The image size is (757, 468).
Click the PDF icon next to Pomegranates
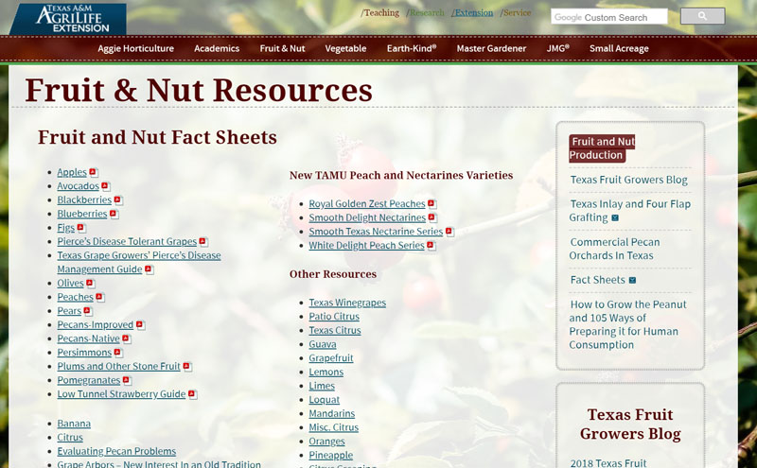click(x=127, y=380)
